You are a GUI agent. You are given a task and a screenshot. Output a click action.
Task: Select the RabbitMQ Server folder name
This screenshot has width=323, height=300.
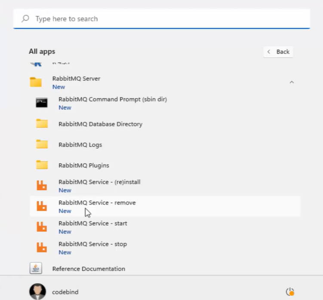click(76, 79)
